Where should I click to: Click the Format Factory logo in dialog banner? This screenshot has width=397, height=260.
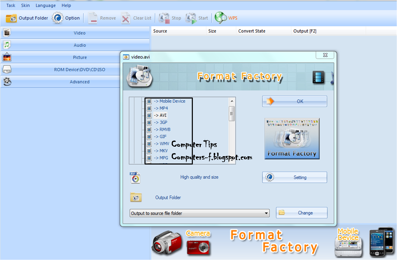(140, 76)
